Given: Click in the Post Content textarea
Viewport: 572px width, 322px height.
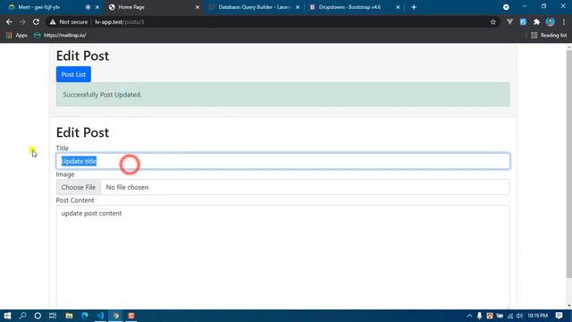Looking at the screenshot, I should click(x=283, y=256).
